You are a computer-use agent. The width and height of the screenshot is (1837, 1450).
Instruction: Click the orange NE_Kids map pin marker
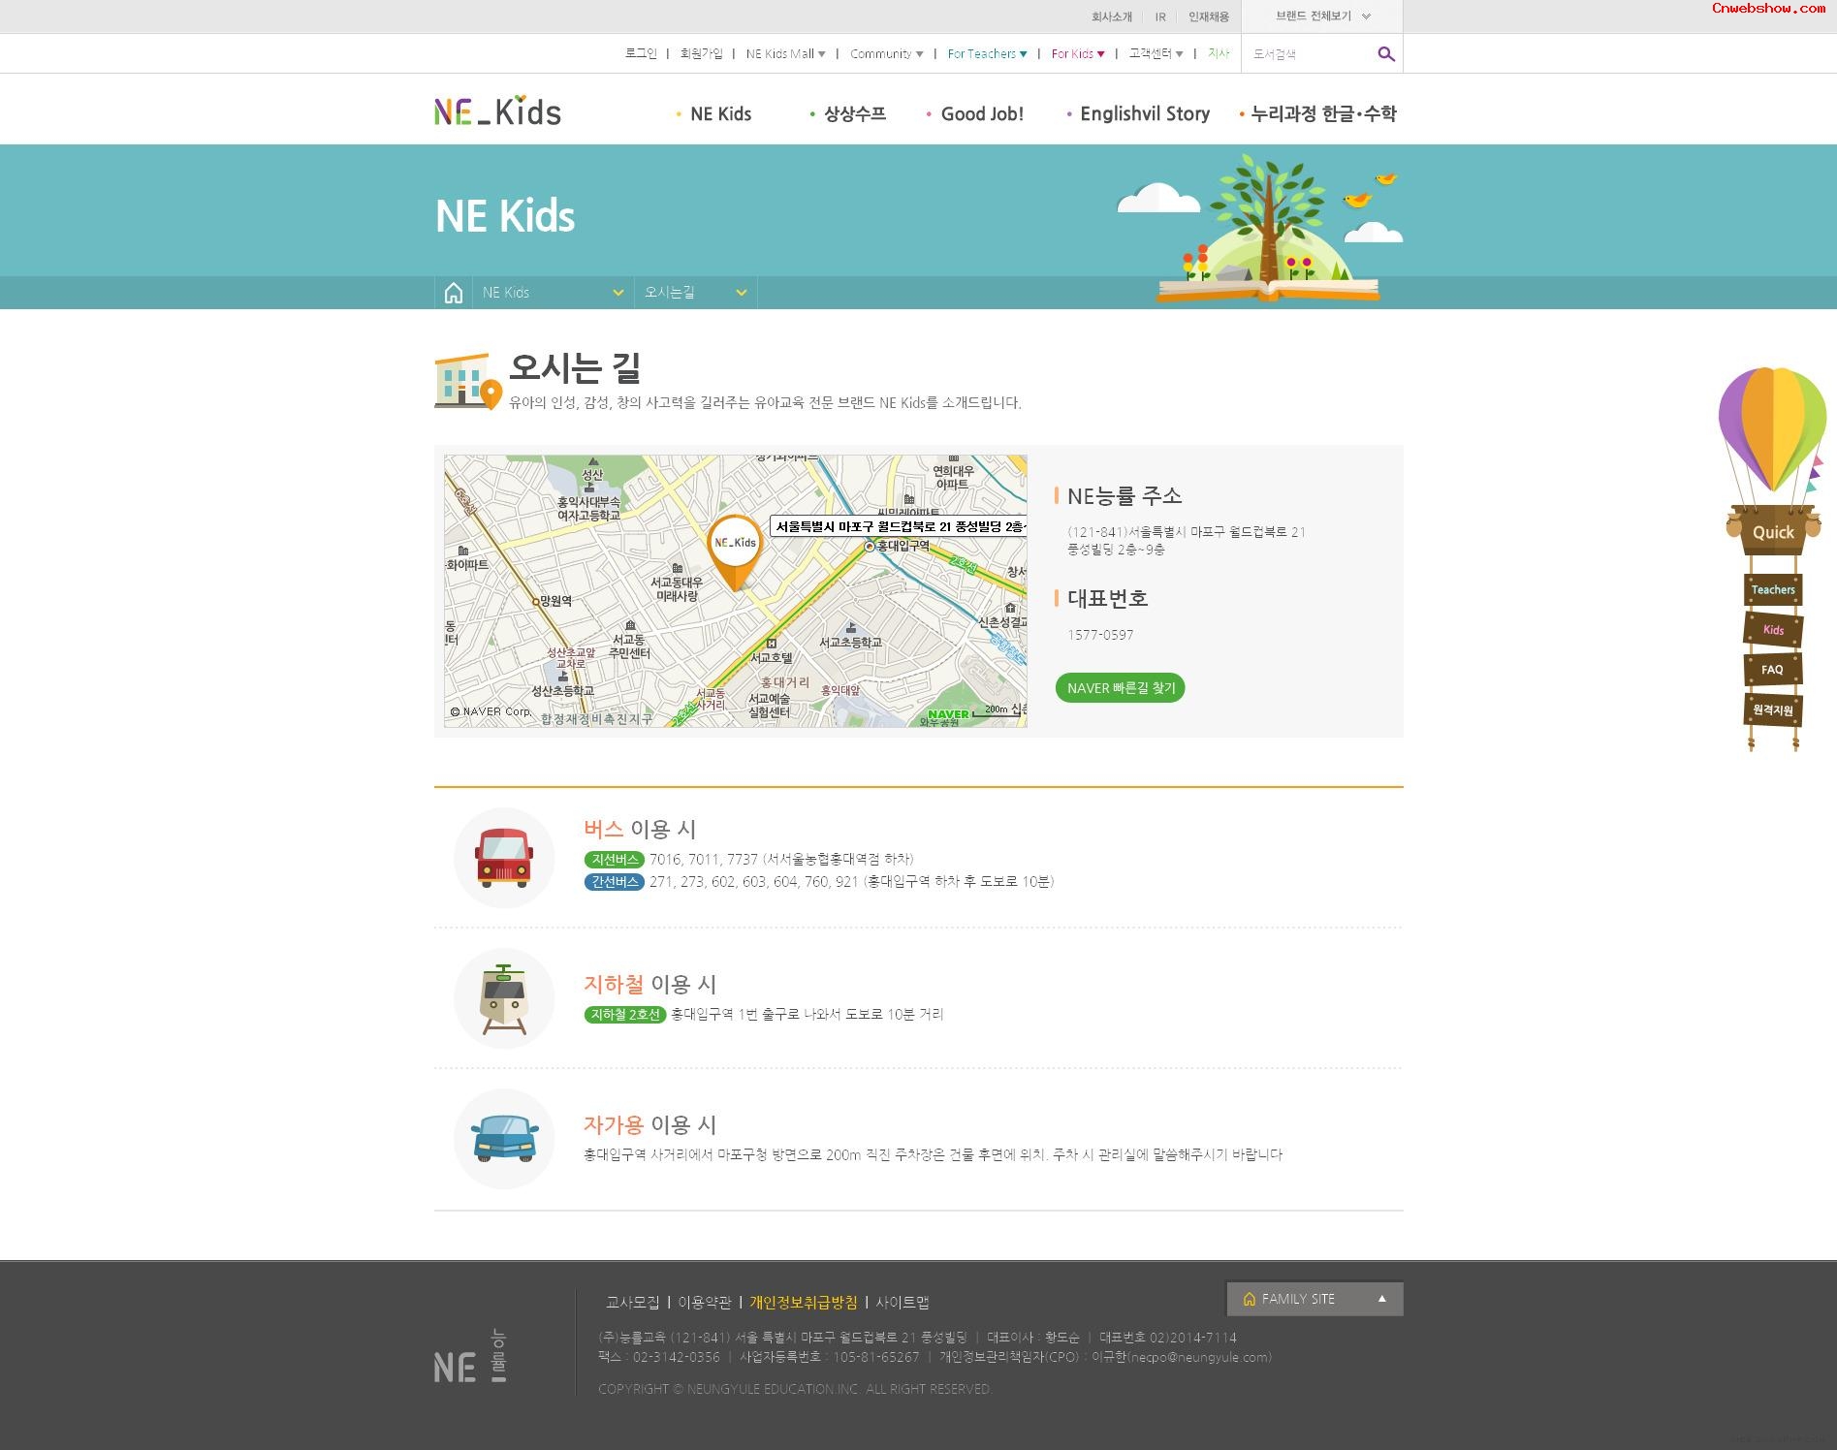pyautogui.click(x=735, y=552)
